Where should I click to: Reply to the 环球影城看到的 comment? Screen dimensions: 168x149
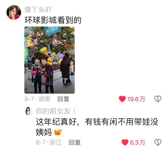click(63, 99)
